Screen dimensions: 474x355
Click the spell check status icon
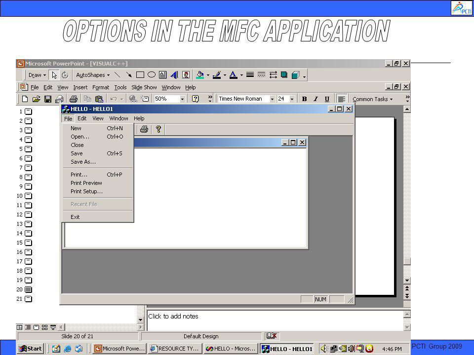pyautogui.click(x=272, y=336)
